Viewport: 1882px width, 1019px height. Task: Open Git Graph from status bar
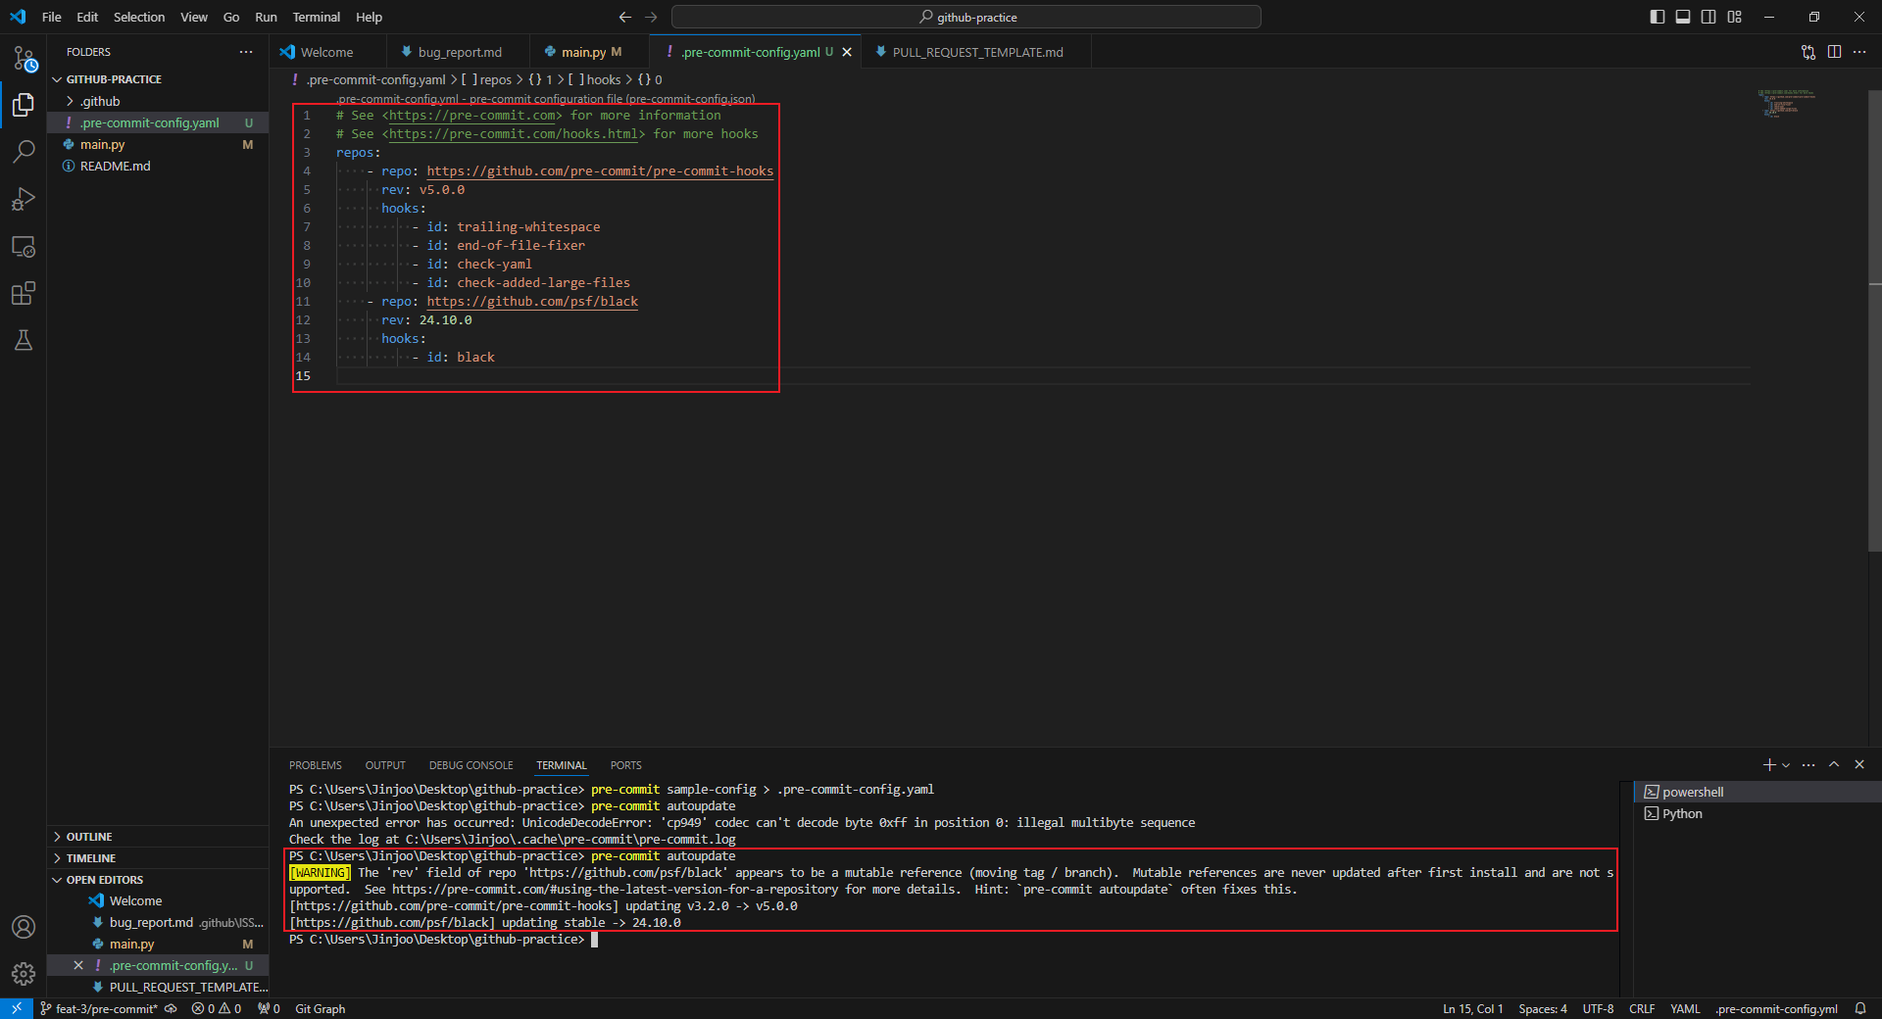[321, 1008]
